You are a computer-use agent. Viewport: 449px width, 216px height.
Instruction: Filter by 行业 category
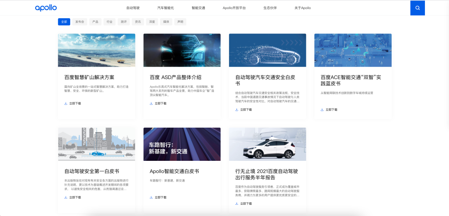click(109, 22)
